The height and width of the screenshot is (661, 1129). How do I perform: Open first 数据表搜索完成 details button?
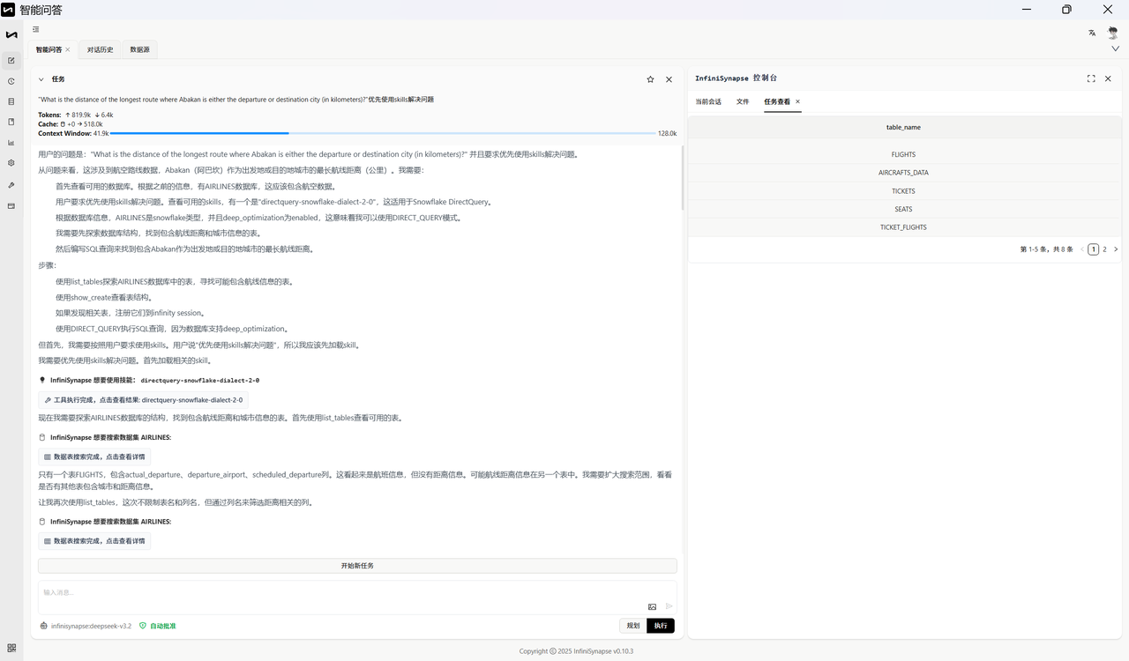[94, 457]
